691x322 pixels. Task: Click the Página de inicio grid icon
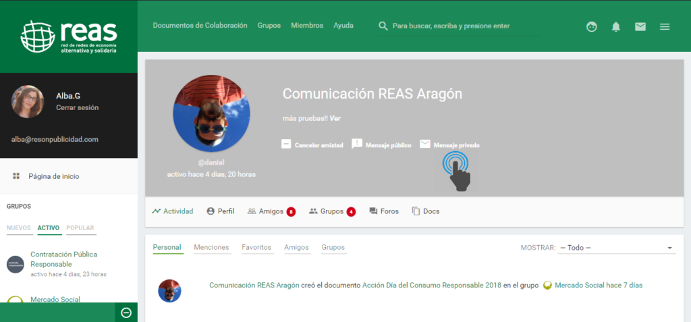pos(16,176)
